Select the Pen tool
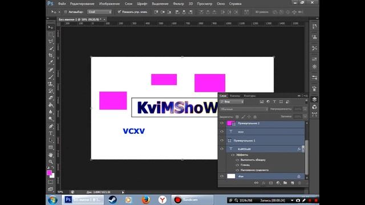Screen dimensions: 365x205 pyautogui.click(x=51, y=126)
